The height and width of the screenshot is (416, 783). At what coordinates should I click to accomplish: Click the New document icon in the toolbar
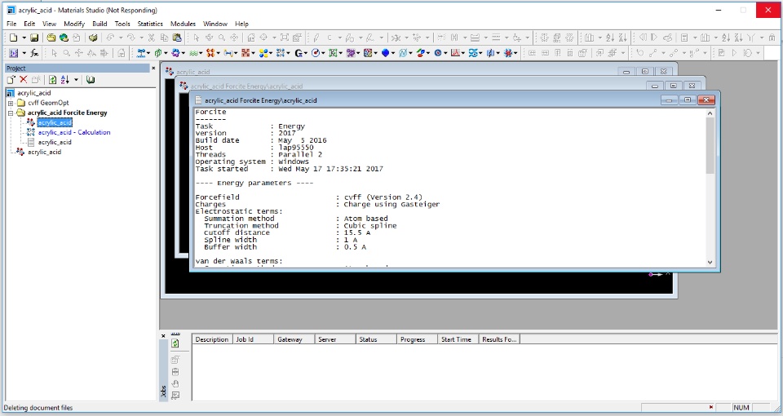coord(14,38)
